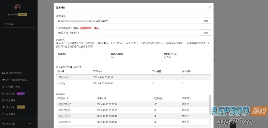Screen dimensions: 268x128
Task: Click the gold member badge beside top Hi,admin
Action: (x=22, y=15)
